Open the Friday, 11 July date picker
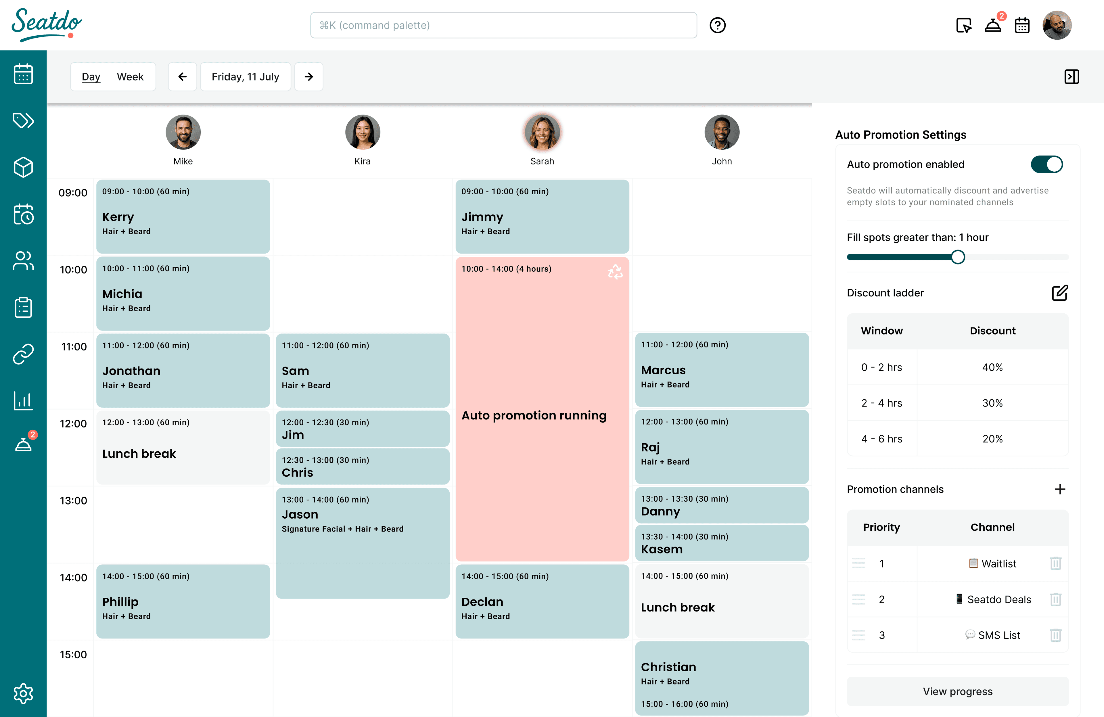The height and width of the screenshot is (717, 1104). click(x=246, y=76)
